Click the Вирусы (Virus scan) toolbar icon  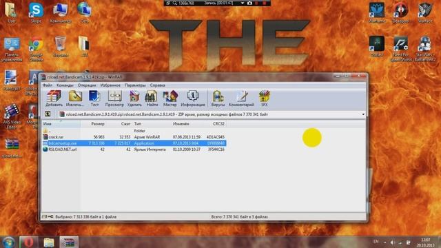218,99
